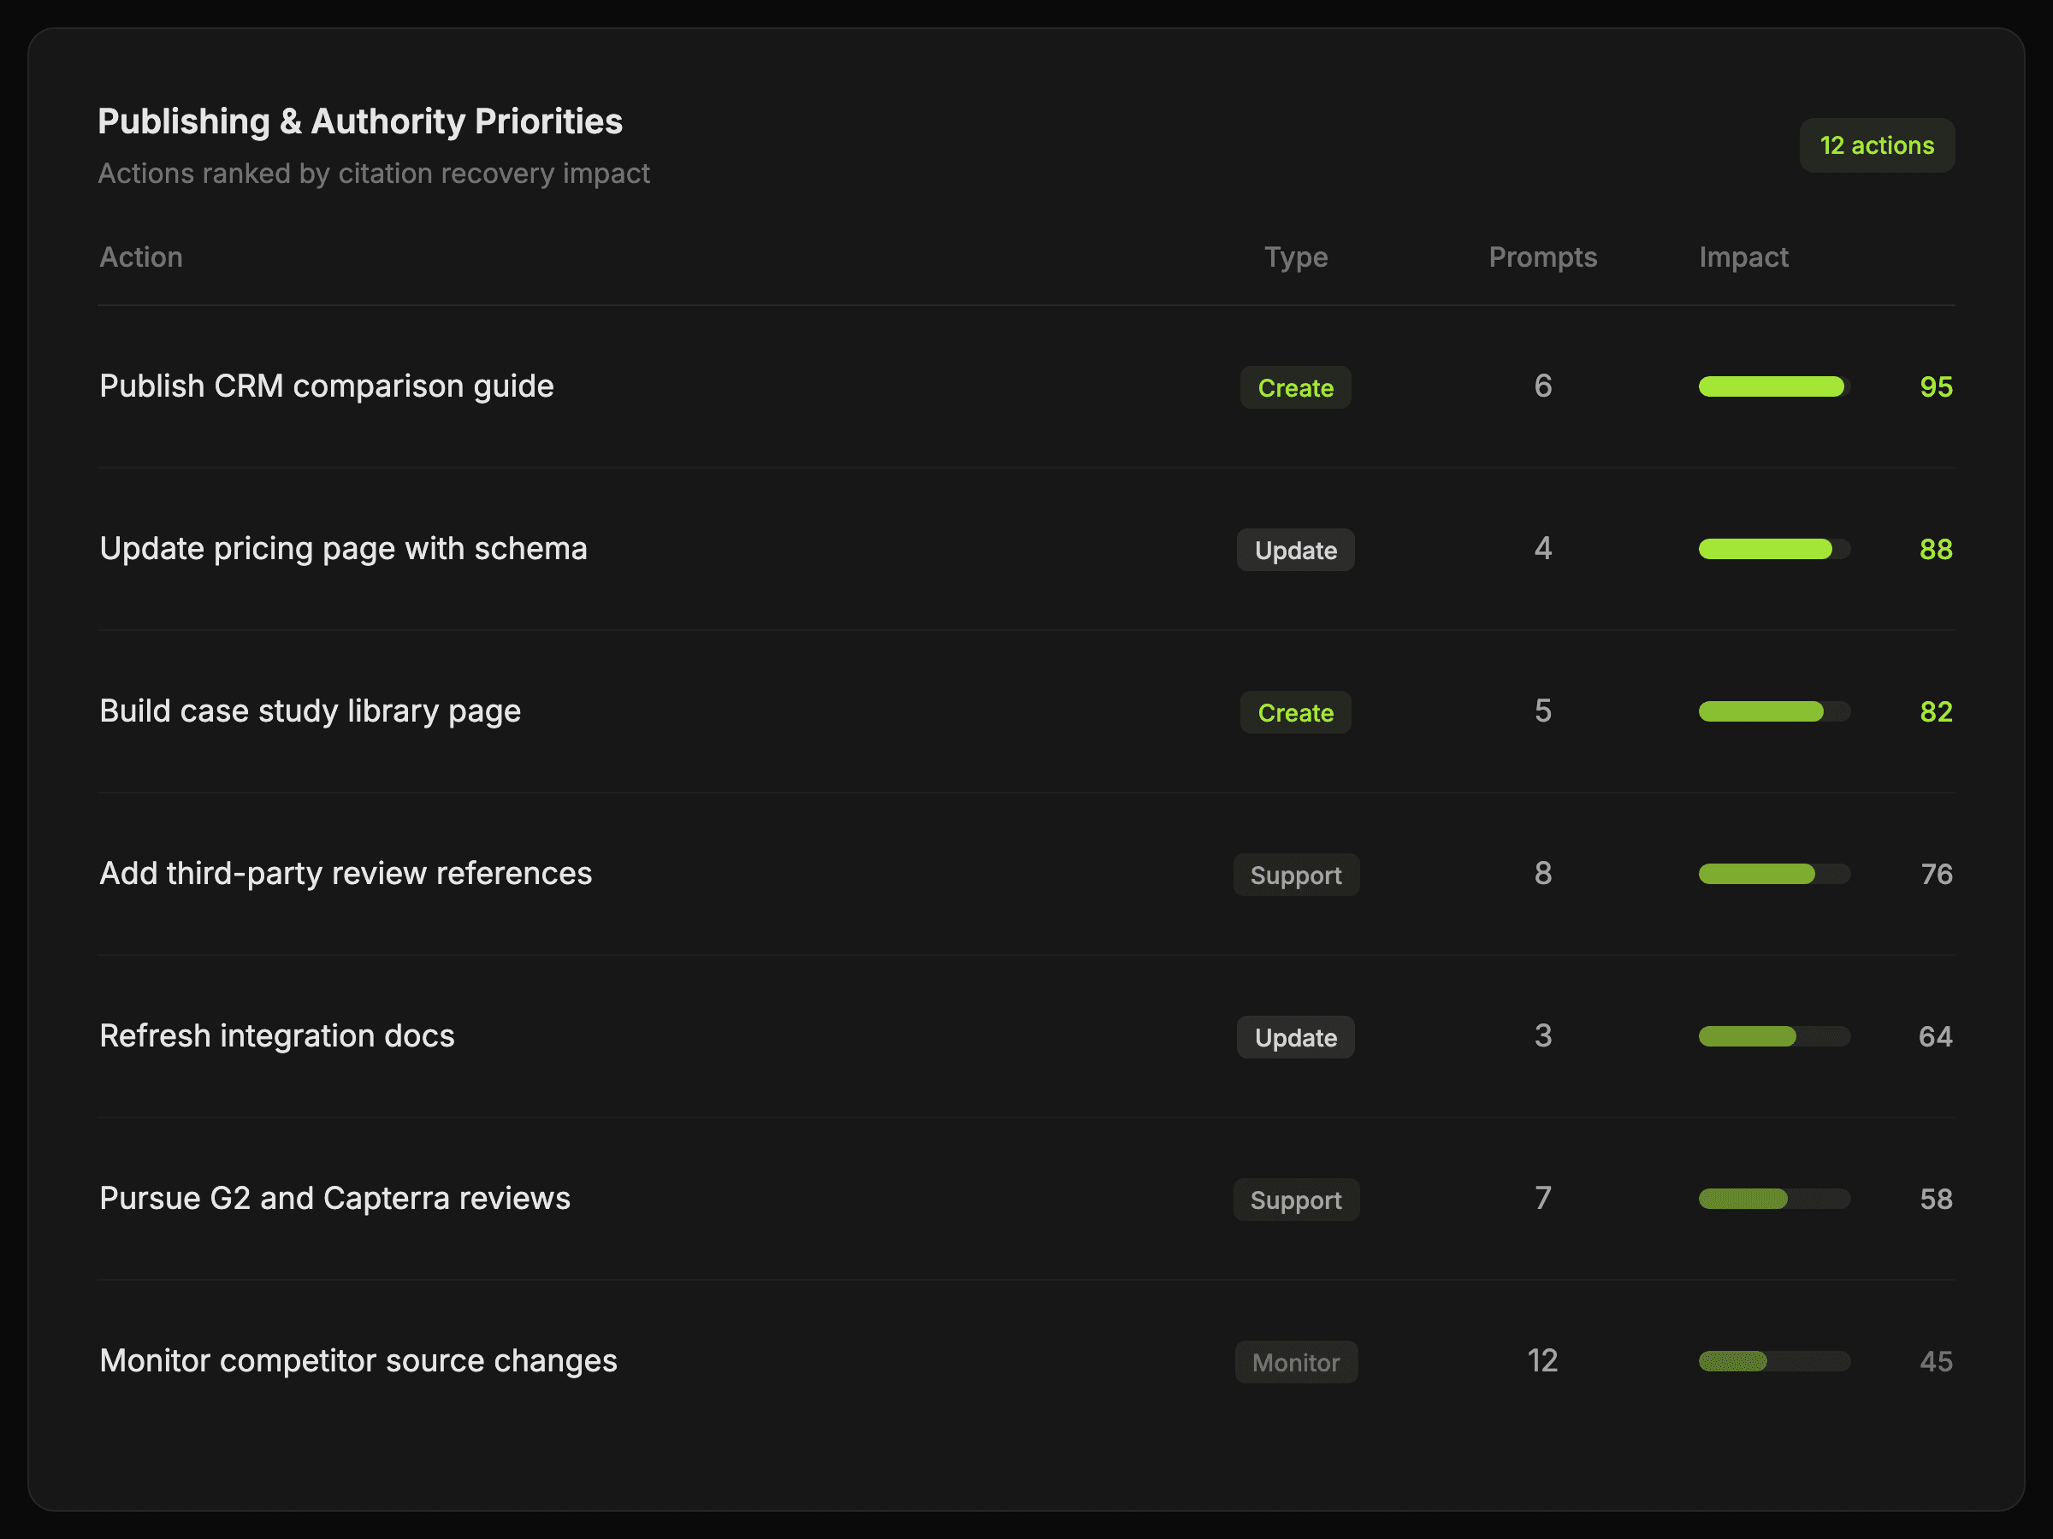
Task: Click Support tag on third-party review row
Action: click(x=1295, y=875)
